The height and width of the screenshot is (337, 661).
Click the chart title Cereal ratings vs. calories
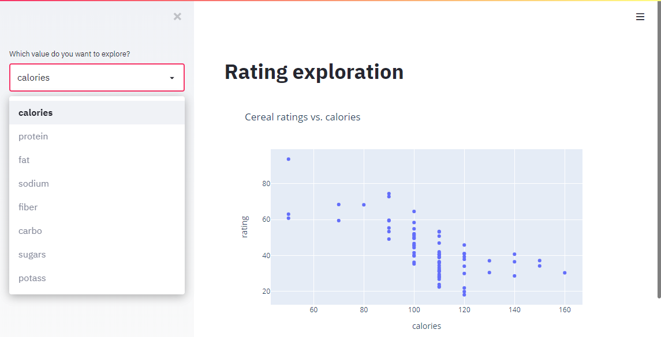pyautogui.click(x=303, y=118)
